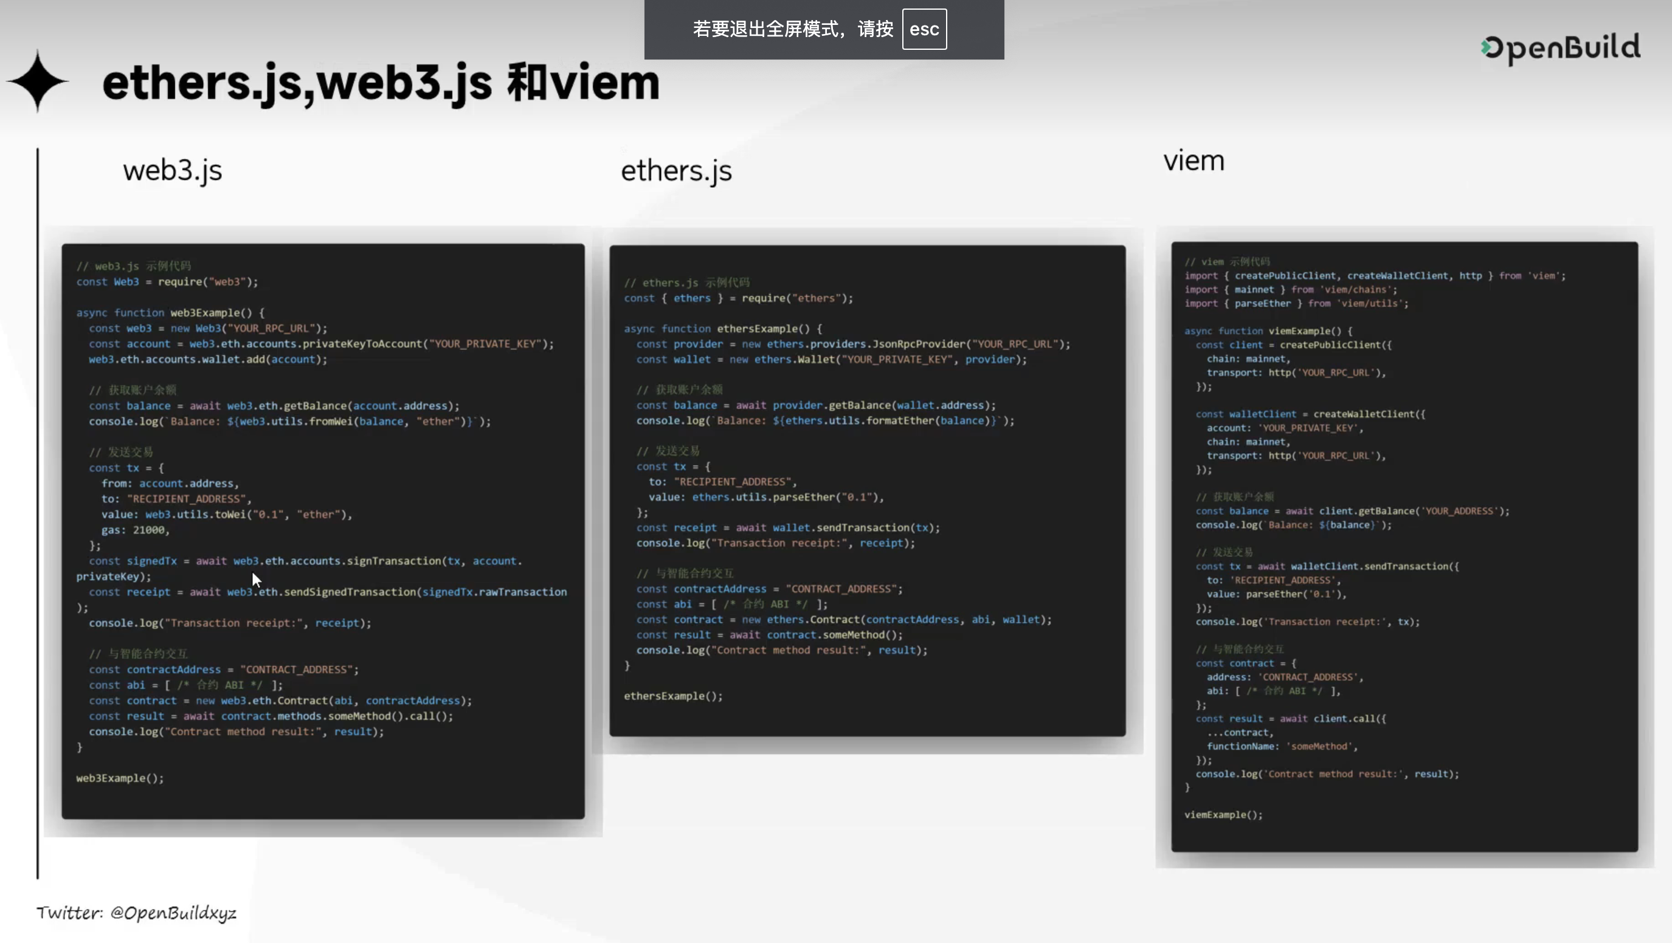Viewport: 1672px width, 943px height.
Task: Click the slide title ethers.js,web3.js 和viem
Action: [381, 83]
